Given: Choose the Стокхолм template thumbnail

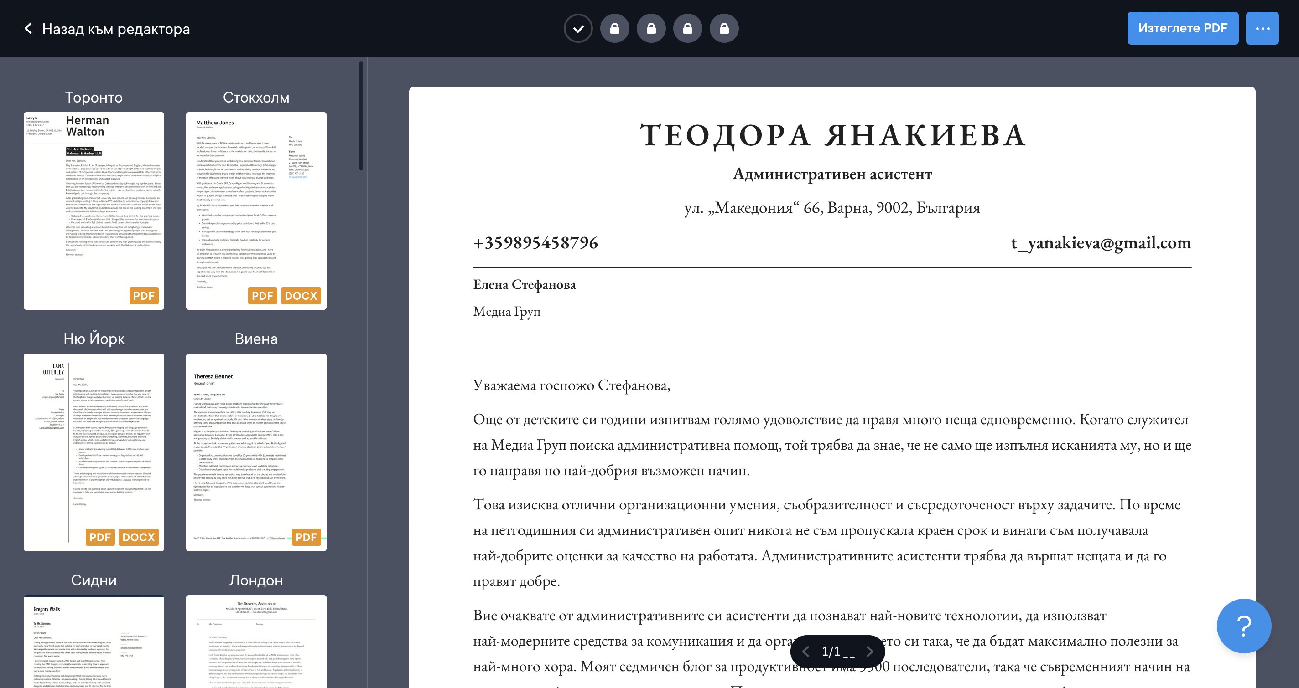Looking at the screenshot, I should click(x=256, y=211).
